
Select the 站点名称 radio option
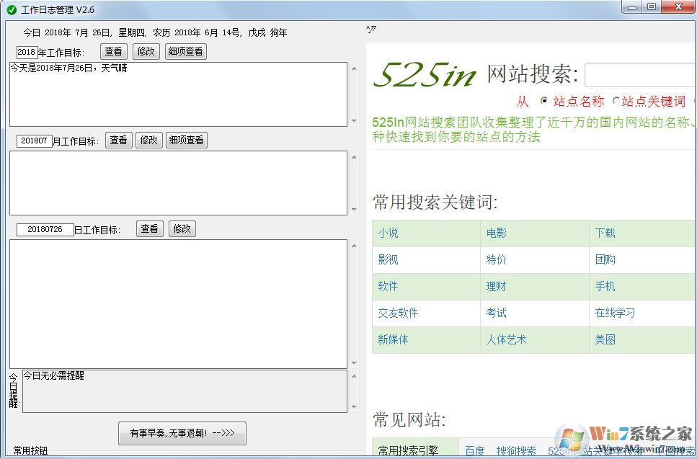(545, 101)
